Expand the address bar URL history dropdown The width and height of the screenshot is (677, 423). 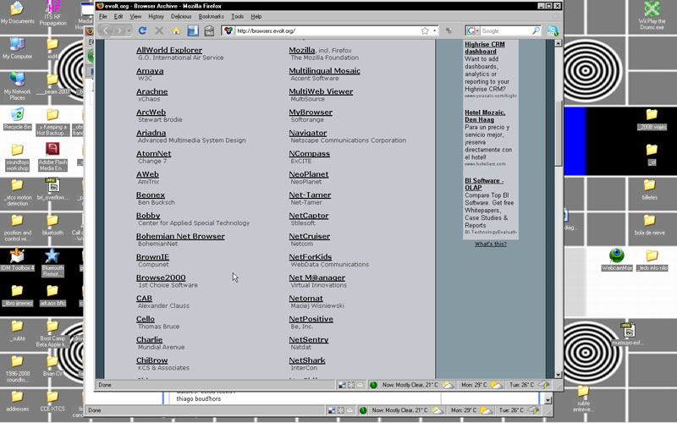(436, 30)
